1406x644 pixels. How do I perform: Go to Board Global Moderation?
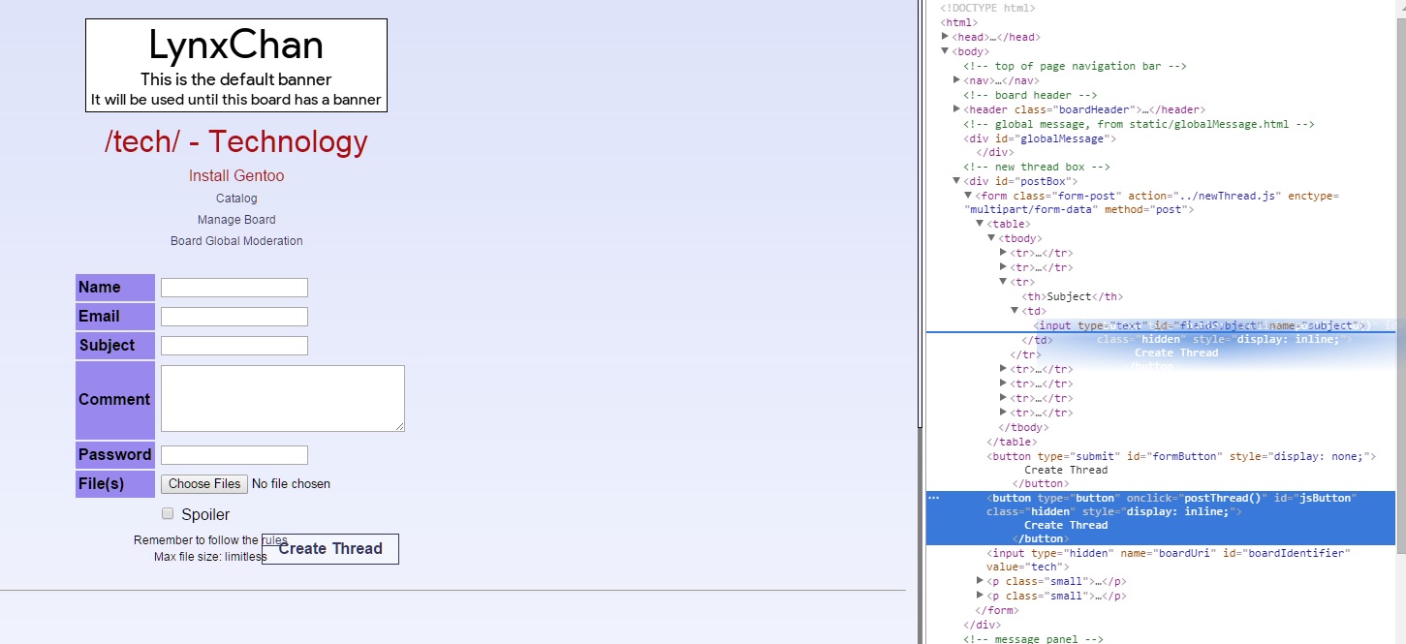tap(236, 241)
